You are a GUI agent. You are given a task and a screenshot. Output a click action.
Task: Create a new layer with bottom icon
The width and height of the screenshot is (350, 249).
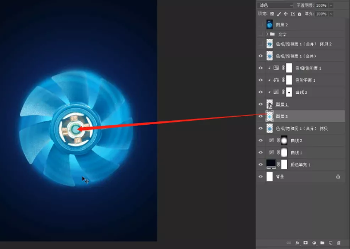[331, 243]
